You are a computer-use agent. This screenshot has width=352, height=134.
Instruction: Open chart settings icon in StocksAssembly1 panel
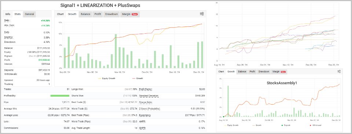(339, 71)
